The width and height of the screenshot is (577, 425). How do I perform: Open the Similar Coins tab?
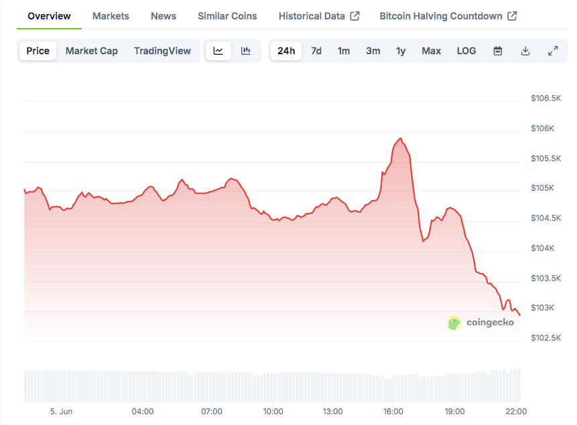pyautogui.click(x=227, y=16)
